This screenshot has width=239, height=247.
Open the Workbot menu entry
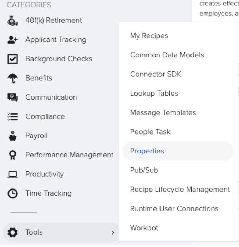tap(144, 228)
